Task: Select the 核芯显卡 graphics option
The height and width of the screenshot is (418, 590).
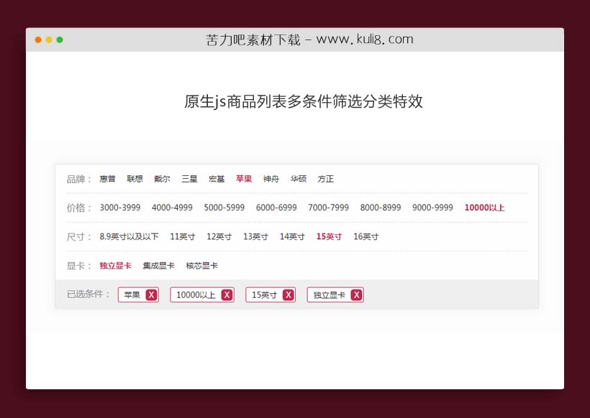Action: point(201,265)
